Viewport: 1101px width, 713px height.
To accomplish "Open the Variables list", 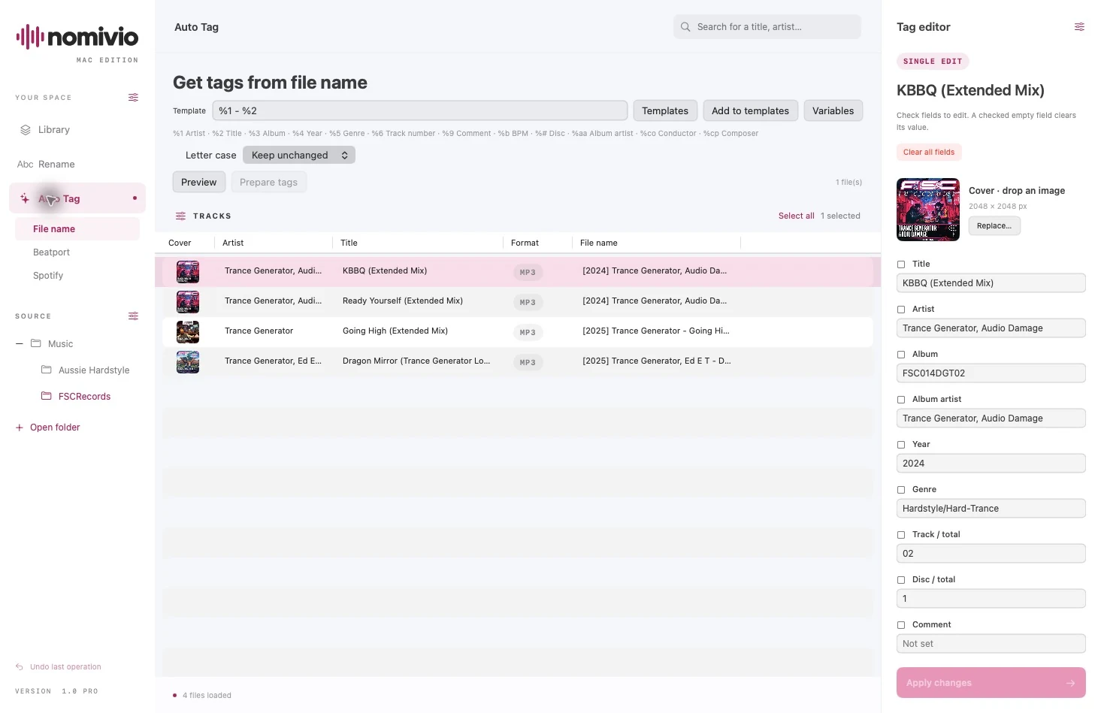I will point(833,110).
